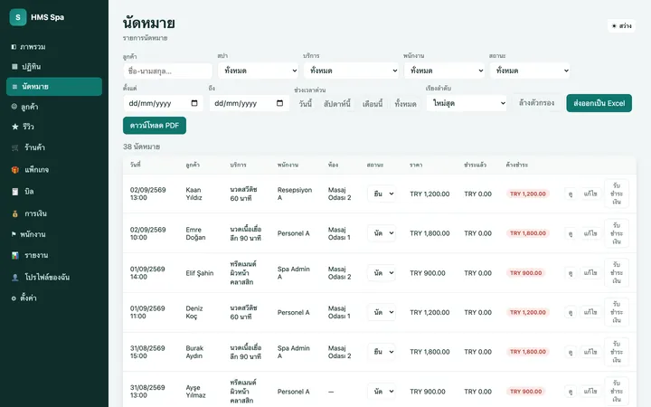Viewport: 651px width, 407px height.
Task: Open the ร้านค้า shop sidebar item
Action: click(54, 147)
